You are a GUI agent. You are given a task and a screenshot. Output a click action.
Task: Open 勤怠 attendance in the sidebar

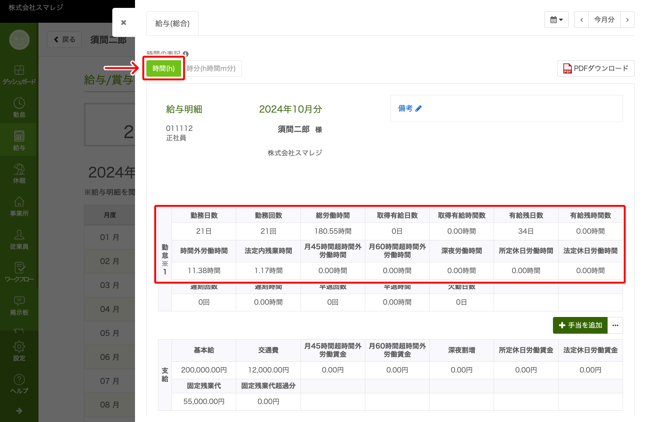[x=19, y=108]
